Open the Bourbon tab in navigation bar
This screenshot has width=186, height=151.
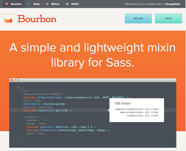pos(14,4)
